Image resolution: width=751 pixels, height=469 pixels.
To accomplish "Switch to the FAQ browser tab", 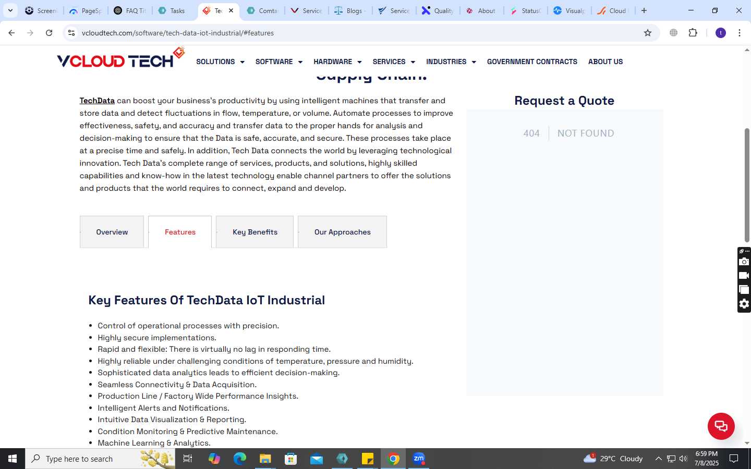I will point(130,10).
